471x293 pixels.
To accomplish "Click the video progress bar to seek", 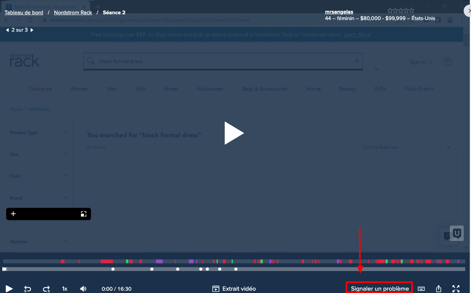I will point(234,269).
